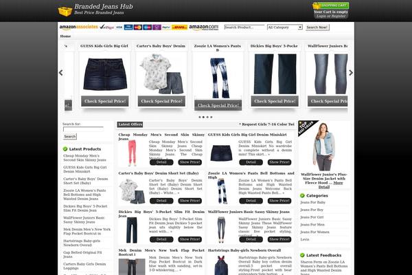Image resolution: width=412 pixels, height=275 pixels.
Task: Check Special Price for GUESS Kids skirt
Action: click(x=105, y=101)
